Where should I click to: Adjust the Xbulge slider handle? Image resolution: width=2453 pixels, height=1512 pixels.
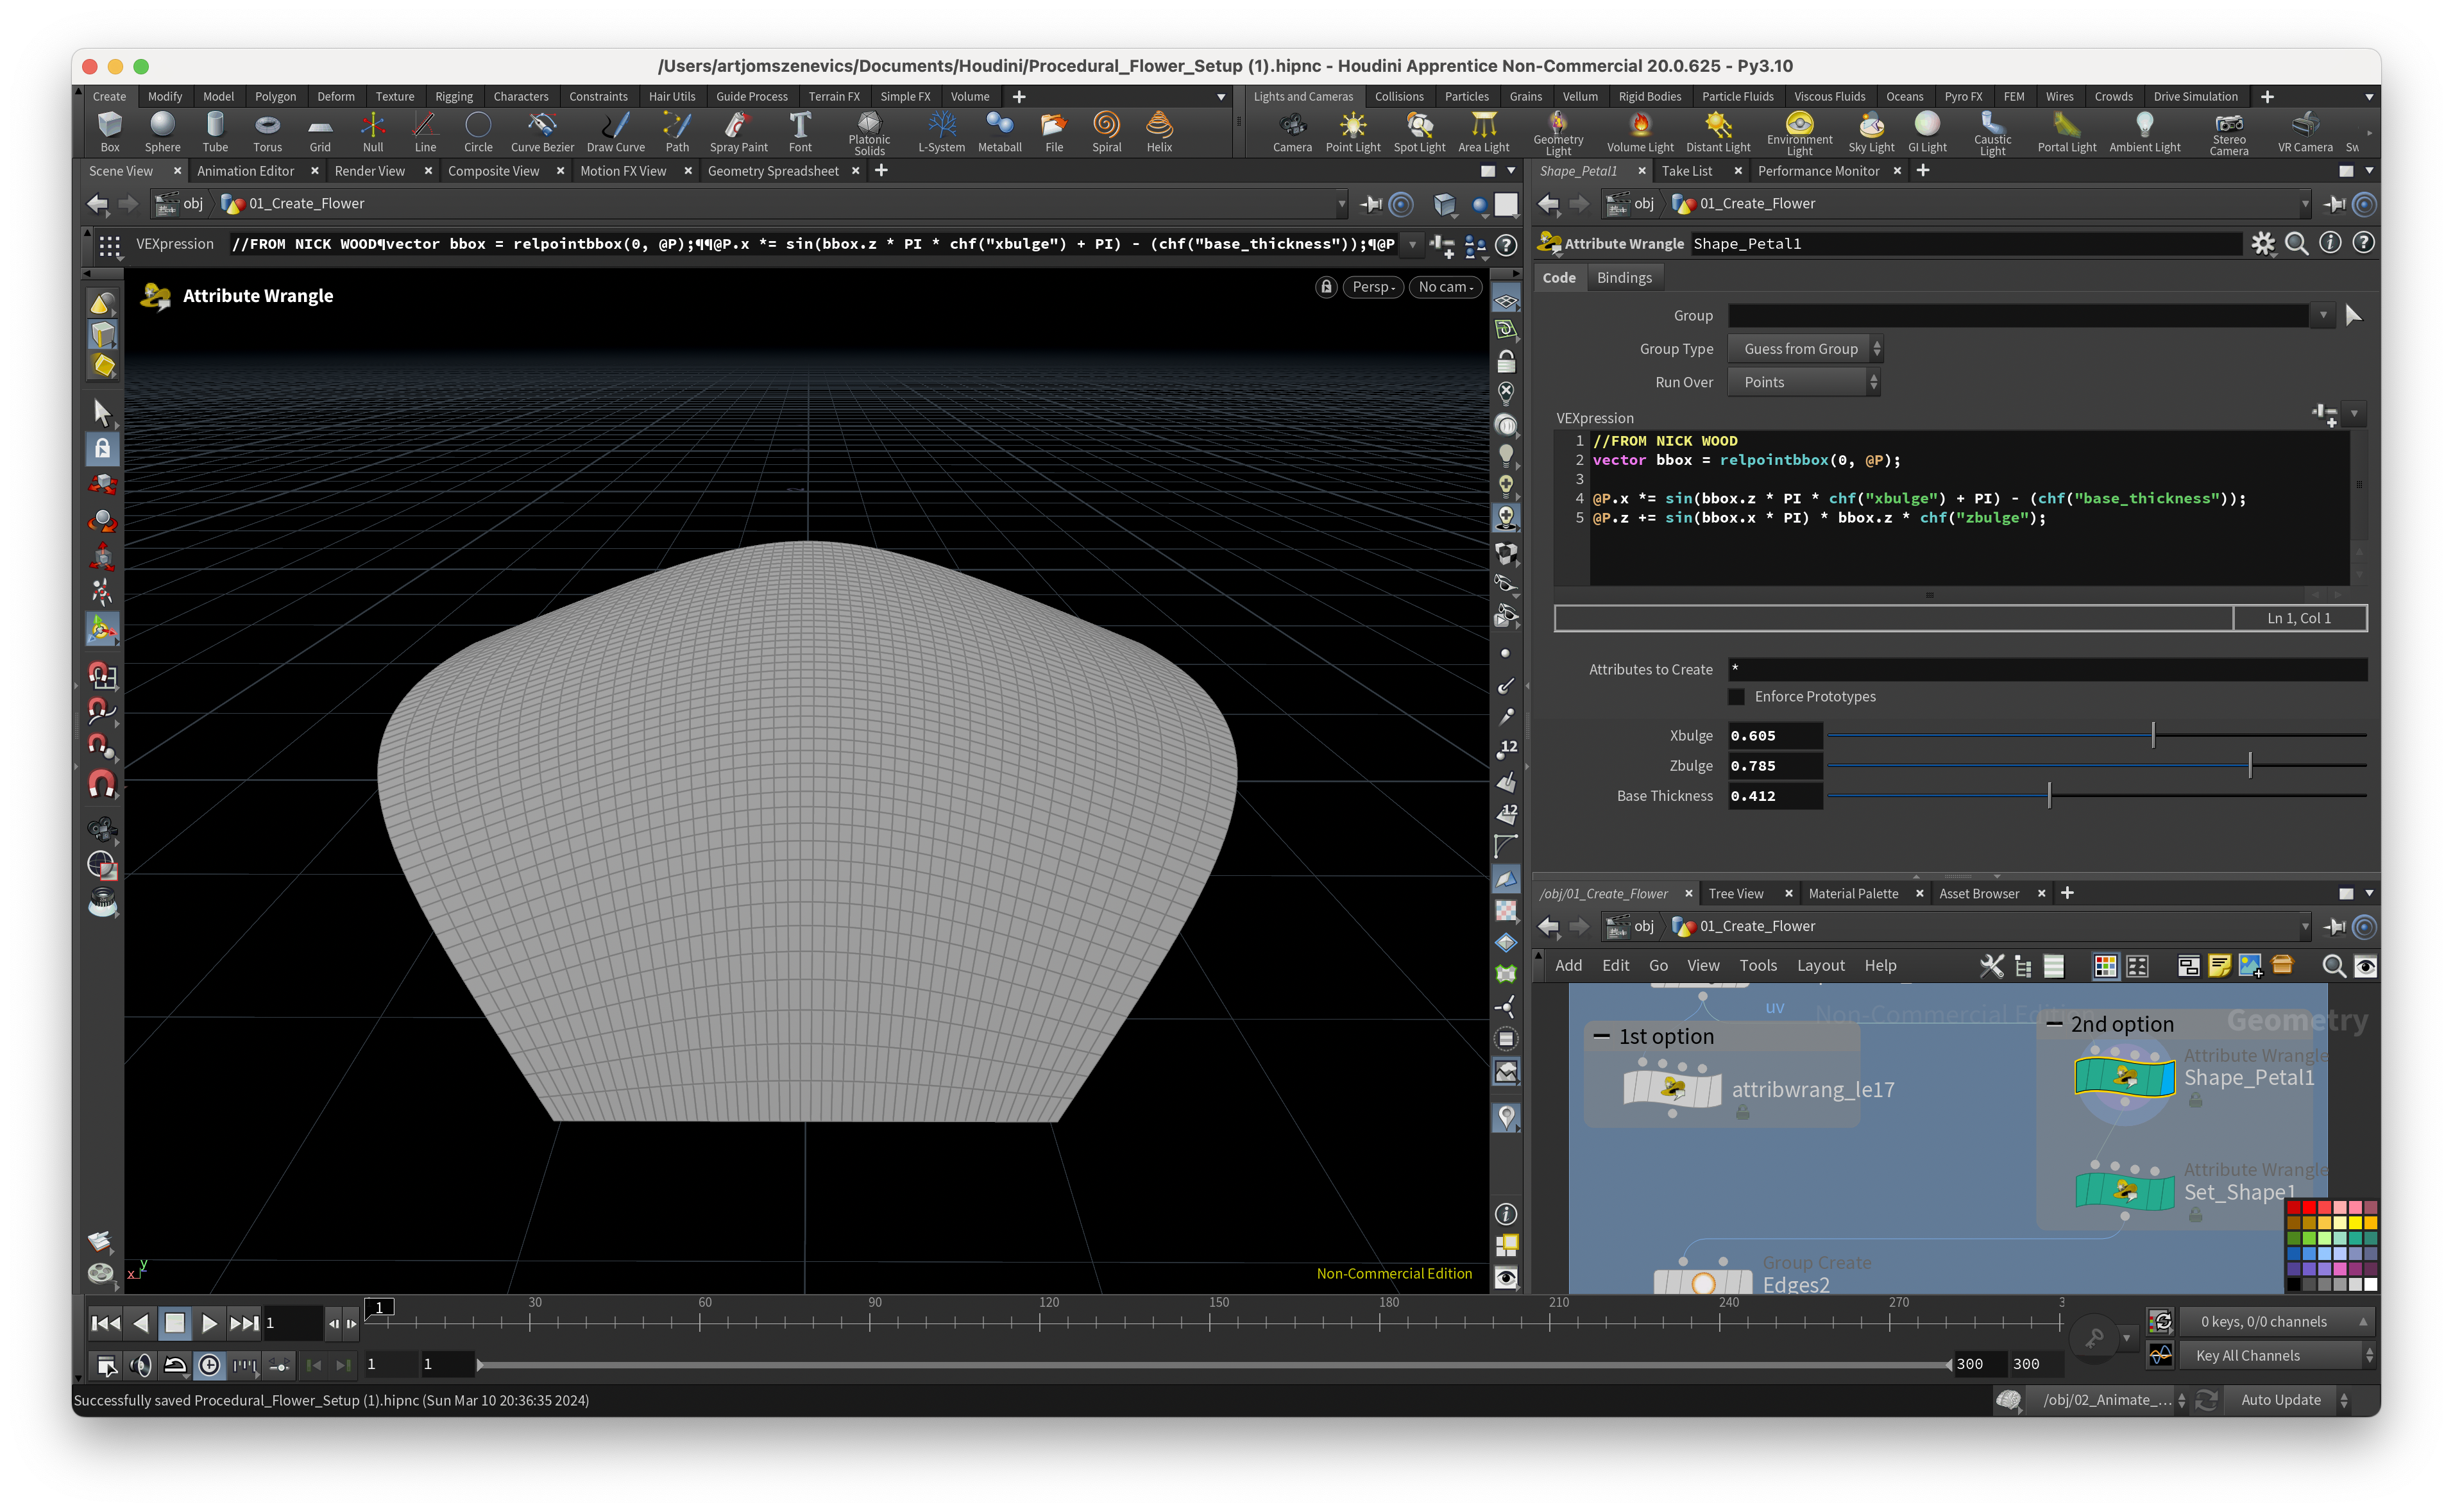tap(2153, 736)
